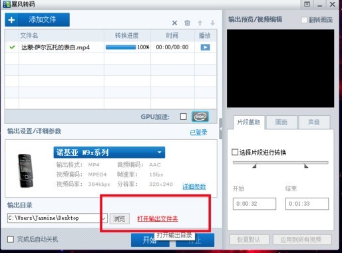Click the 恢复默认 restore defaults button

coord(249,240)
